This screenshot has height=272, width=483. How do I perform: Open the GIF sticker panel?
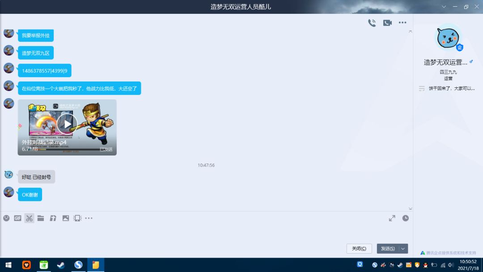[x=17, y=218]
